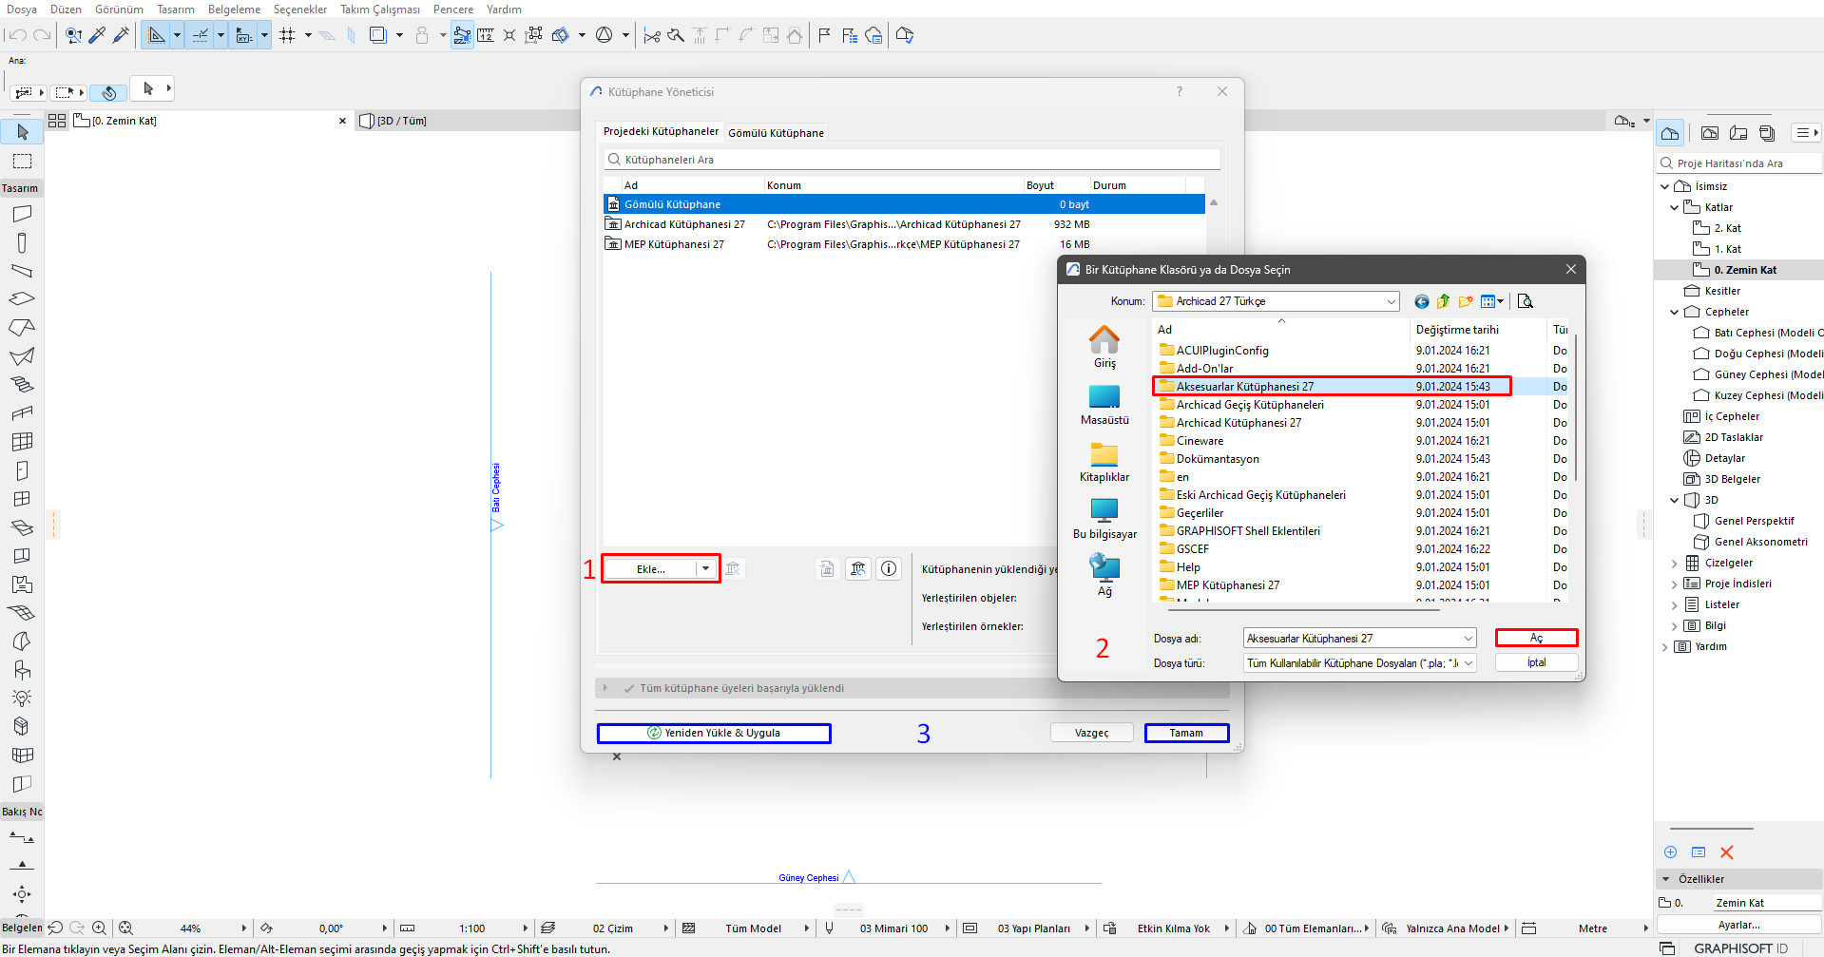Select the syringe inject parameters tool

pyautogui.click(x=121, y=35)
